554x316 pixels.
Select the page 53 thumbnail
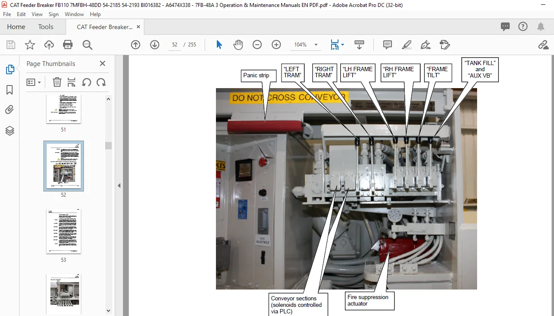click(63, 231)
